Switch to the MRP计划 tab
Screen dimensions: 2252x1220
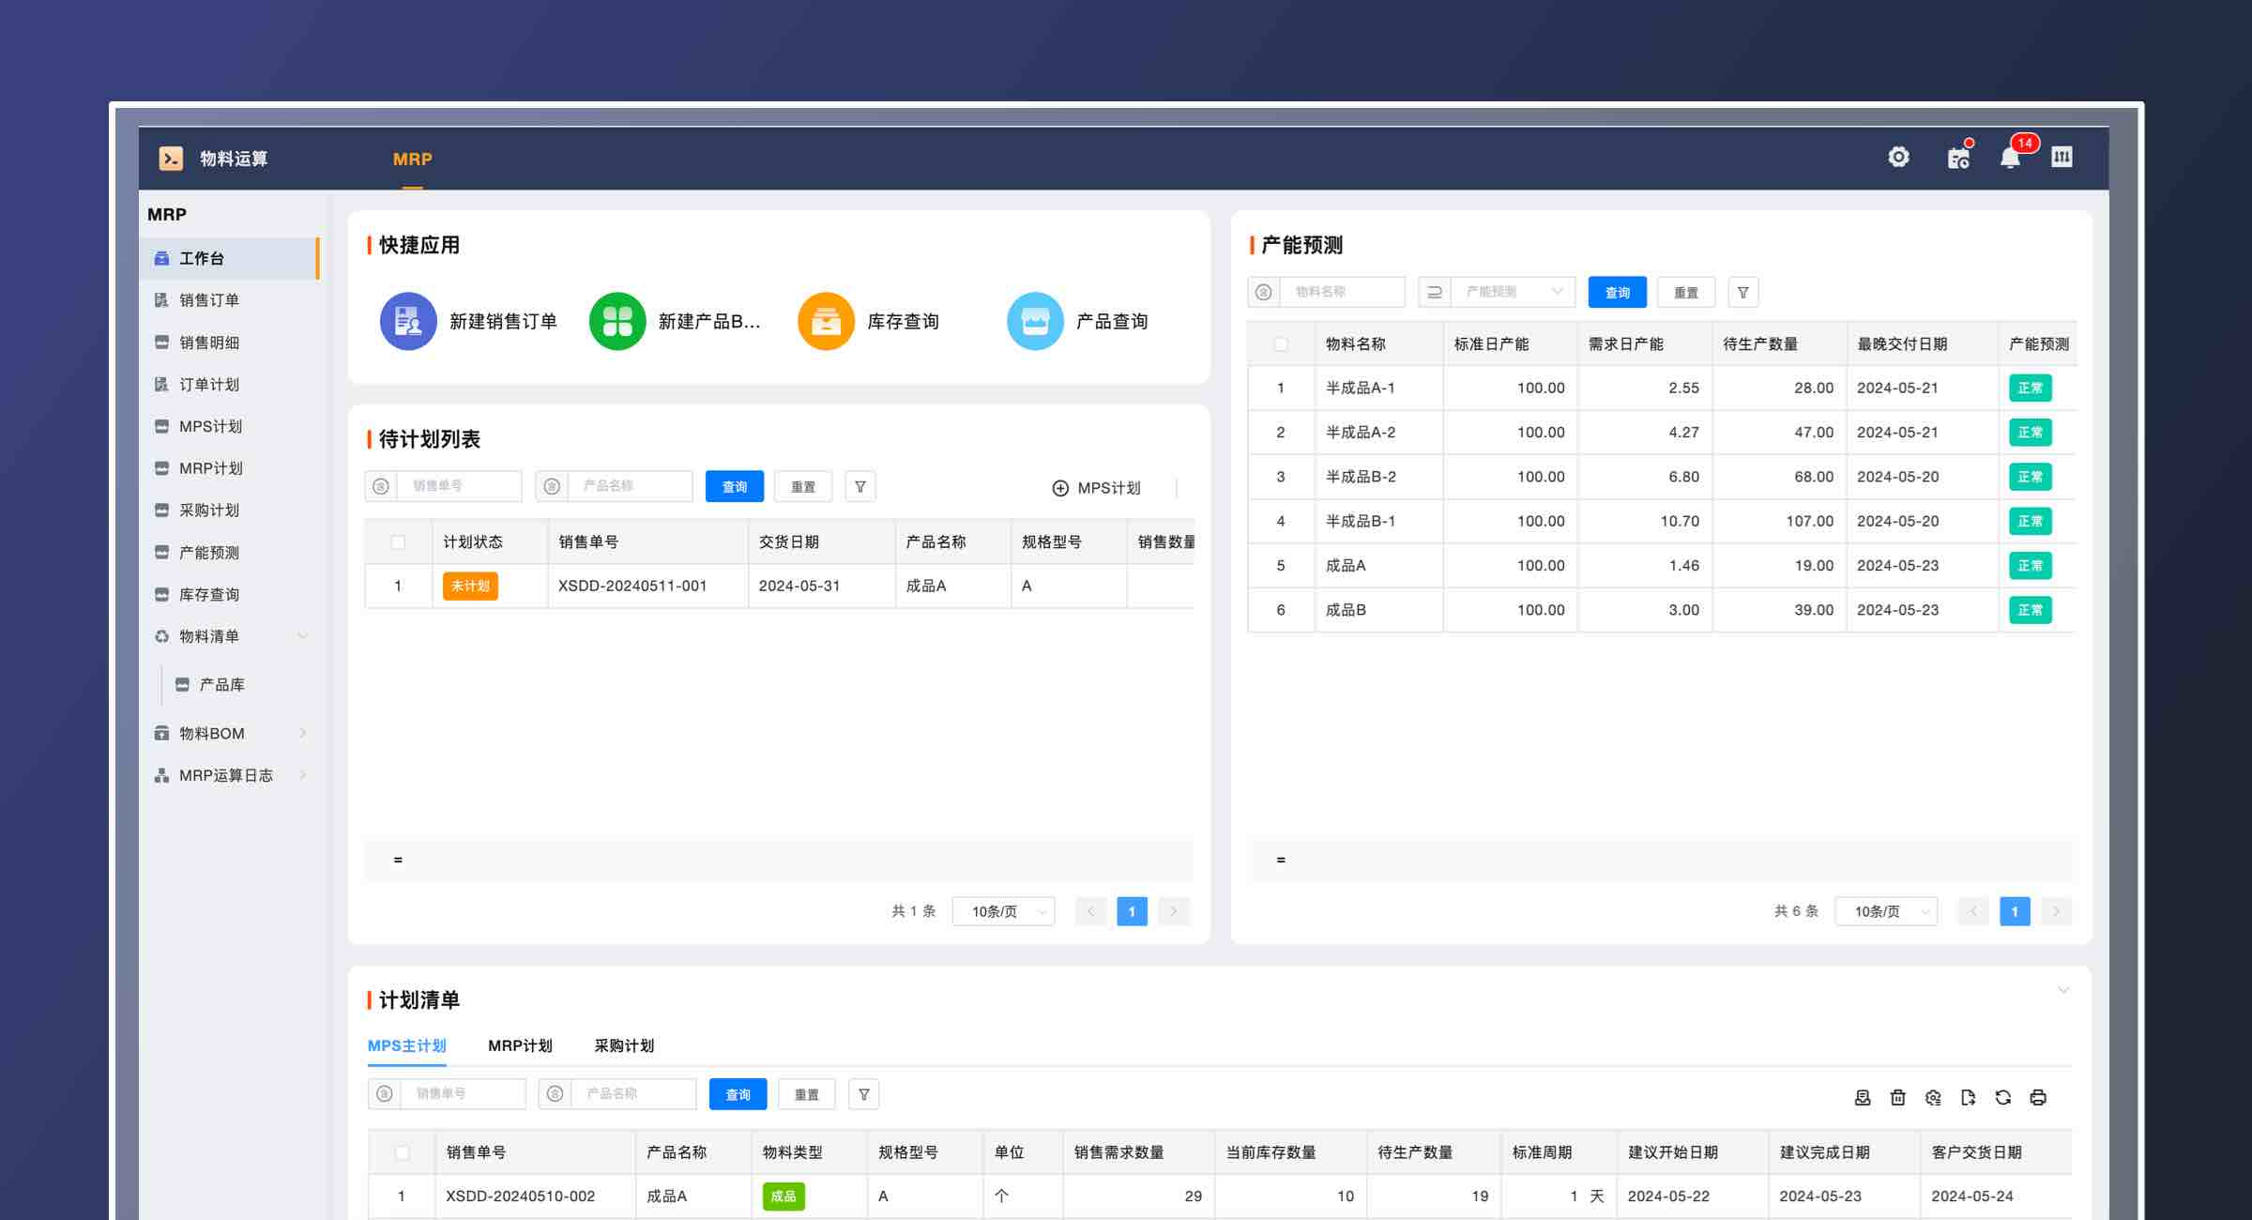(520, 1045)
